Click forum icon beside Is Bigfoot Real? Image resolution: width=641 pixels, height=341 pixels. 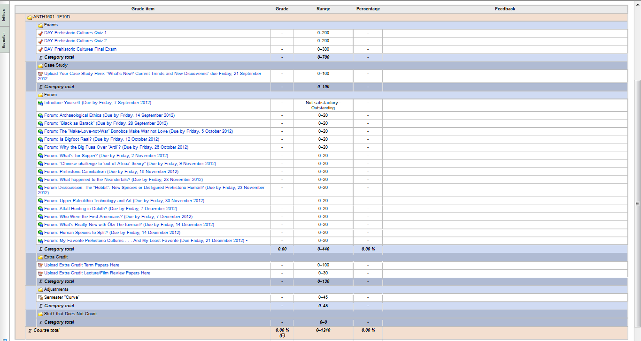pyautogui.click(x=40, y=140)
